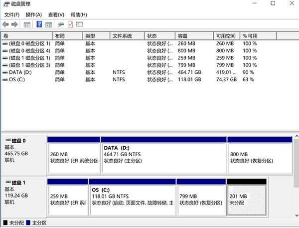Open the 查看(V) menu

tap(56, 14)
